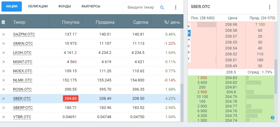Viewport: 280px width, 127px height.
Task: Click the 204.82 bid price row
Action: tap(231, 83)
